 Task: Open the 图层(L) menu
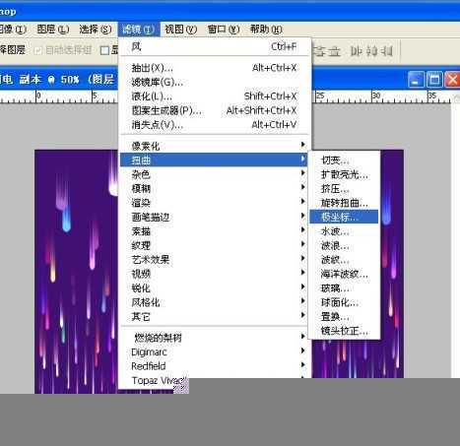pyautogui.click(x=53, y=30)
